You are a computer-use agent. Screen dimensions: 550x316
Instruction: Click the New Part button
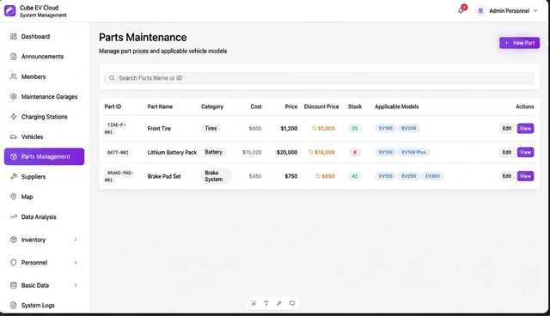pos(519,43)
